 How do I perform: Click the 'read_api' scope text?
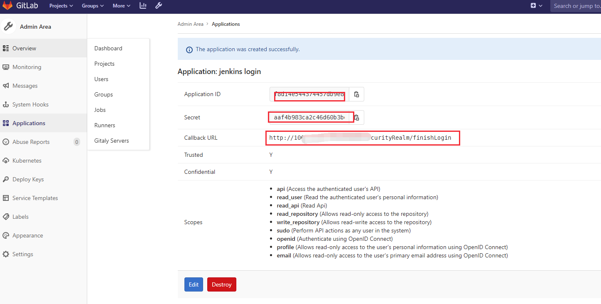288,205
